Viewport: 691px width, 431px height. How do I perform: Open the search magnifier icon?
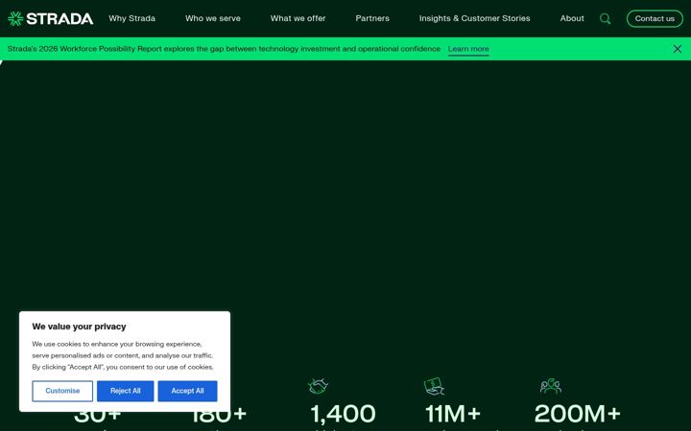point(605,18)
